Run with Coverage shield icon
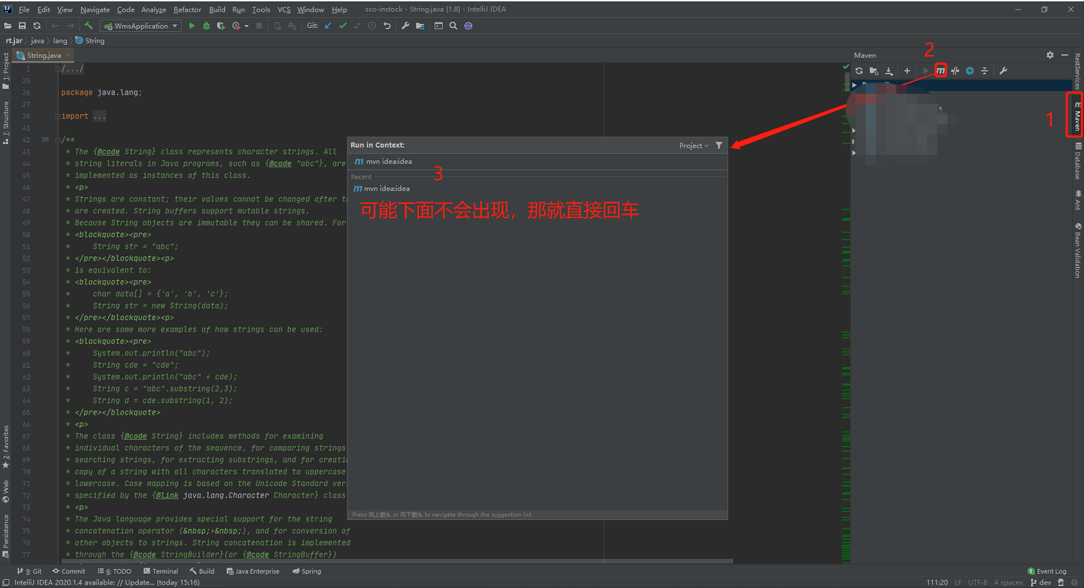The height and width of the screenshot is (588, 1084). pos(221,26)
